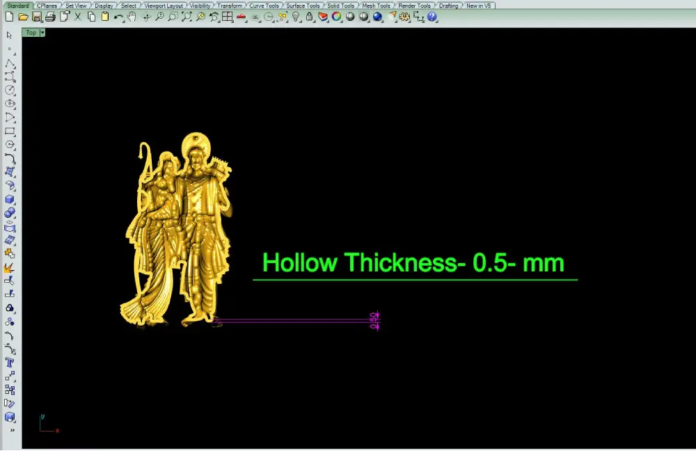Viewport: 696px width, 451px height.
Task: Click the Zoom Extents icon
Action: [x=187, y=17]
